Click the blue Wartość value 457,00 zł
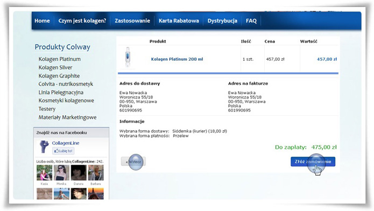This screenshot has width=374, height=211. tap(327, 59)
